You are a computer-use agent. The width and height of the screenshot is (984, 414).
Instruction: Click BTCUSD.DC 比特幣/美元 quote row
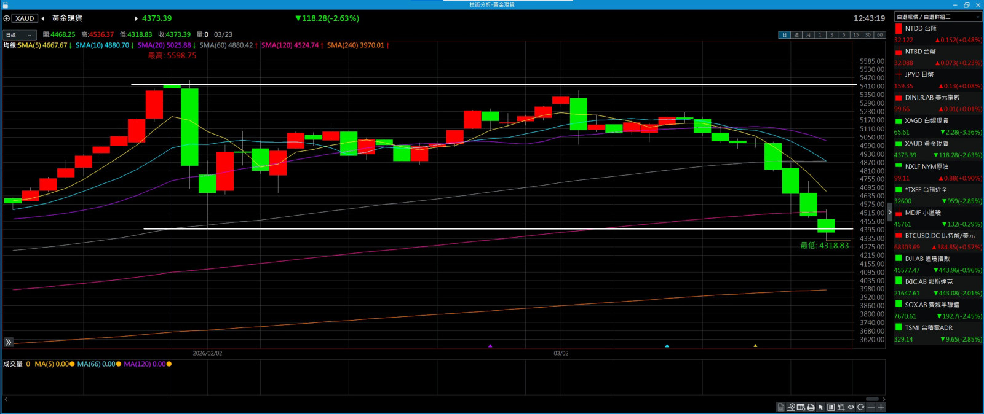point(938,236)
